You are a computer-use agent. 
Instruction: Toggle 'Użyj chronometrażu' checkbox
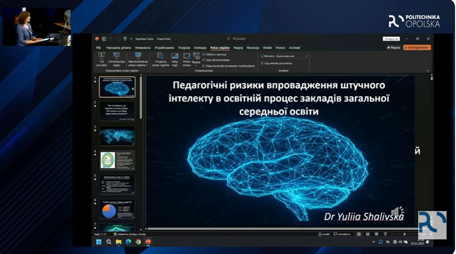203,60
